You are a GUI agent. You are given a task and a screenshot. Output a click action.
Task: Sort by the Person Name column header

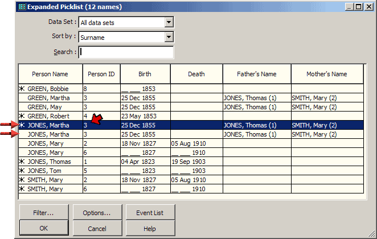(x=50, y=74)
